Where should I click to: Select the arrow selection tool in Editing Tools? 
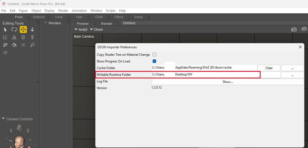(5, 30)
